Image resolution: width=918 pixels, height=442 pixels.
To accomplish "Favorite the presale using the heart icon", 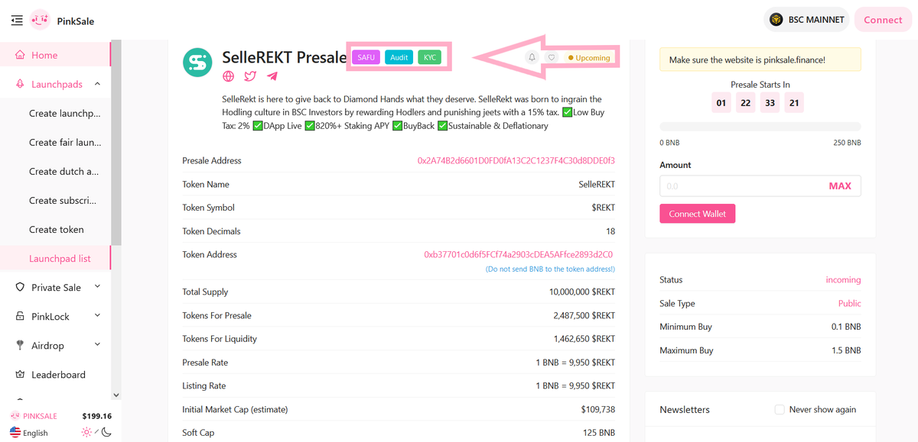I will 551,57.
